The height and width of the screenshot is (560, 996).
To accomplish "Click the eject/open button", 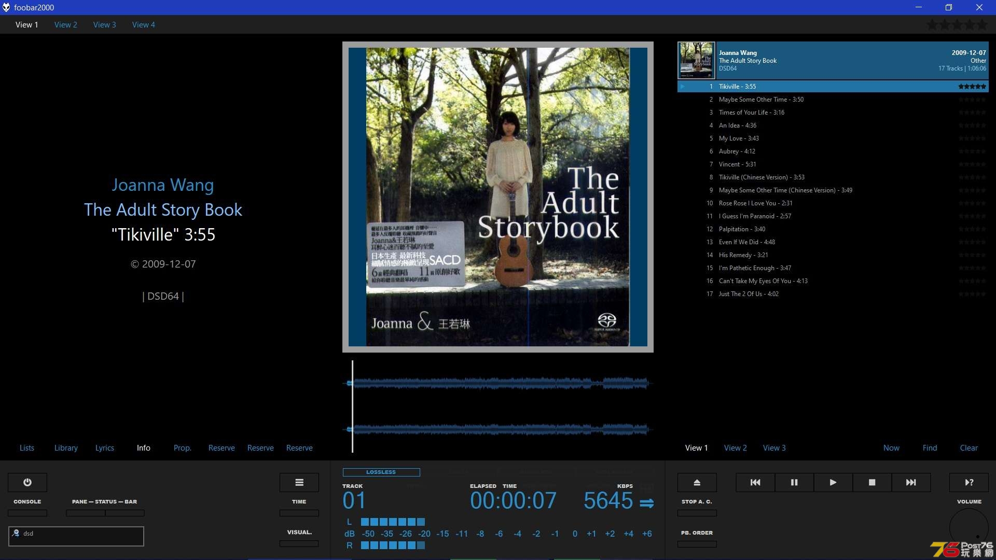I will point(697,482).
